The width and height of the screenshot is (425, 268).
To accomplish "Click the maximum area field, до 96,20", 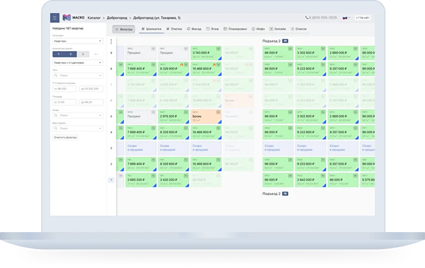I will coord(91,102).
